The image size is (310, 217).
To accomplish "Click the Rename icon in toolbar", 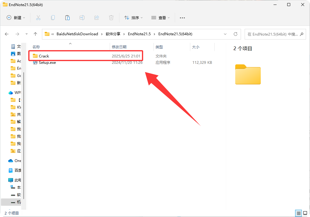I will [82, 18].
